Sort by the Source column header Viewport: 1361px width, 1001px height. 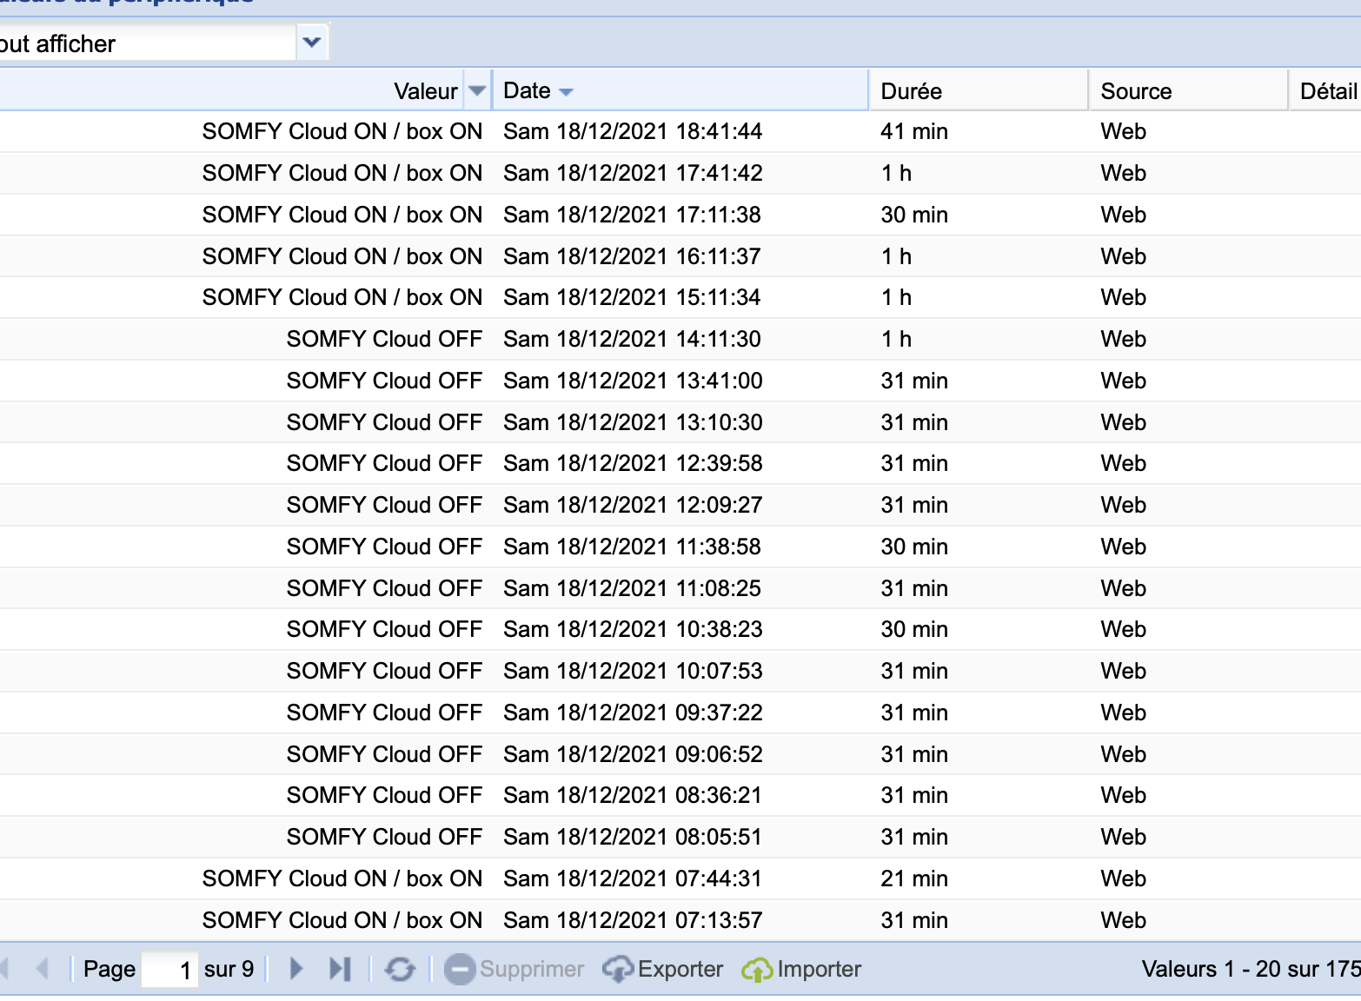[x=1188, y=90]
